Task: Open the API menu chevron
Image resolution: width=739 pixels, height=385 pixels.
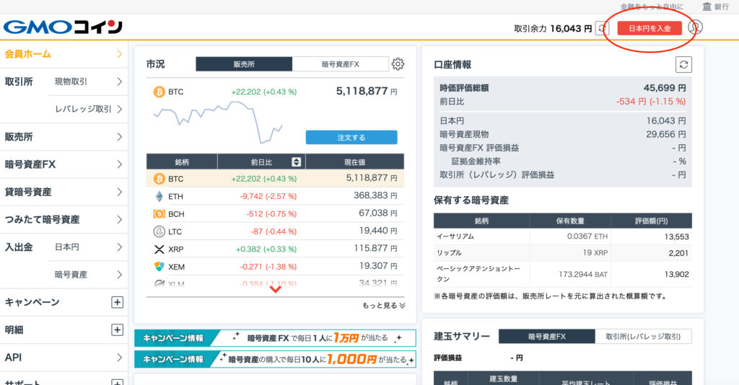Action: [120, 357]
